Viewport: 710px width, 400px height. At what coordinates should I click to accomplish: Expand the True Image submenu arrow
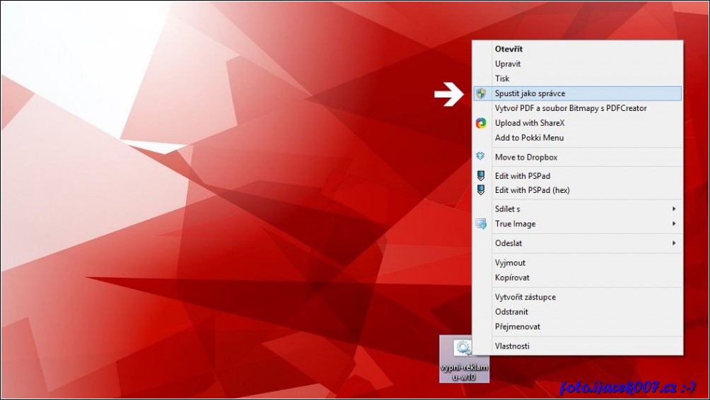pyautogui.click(x=674, y=224)
